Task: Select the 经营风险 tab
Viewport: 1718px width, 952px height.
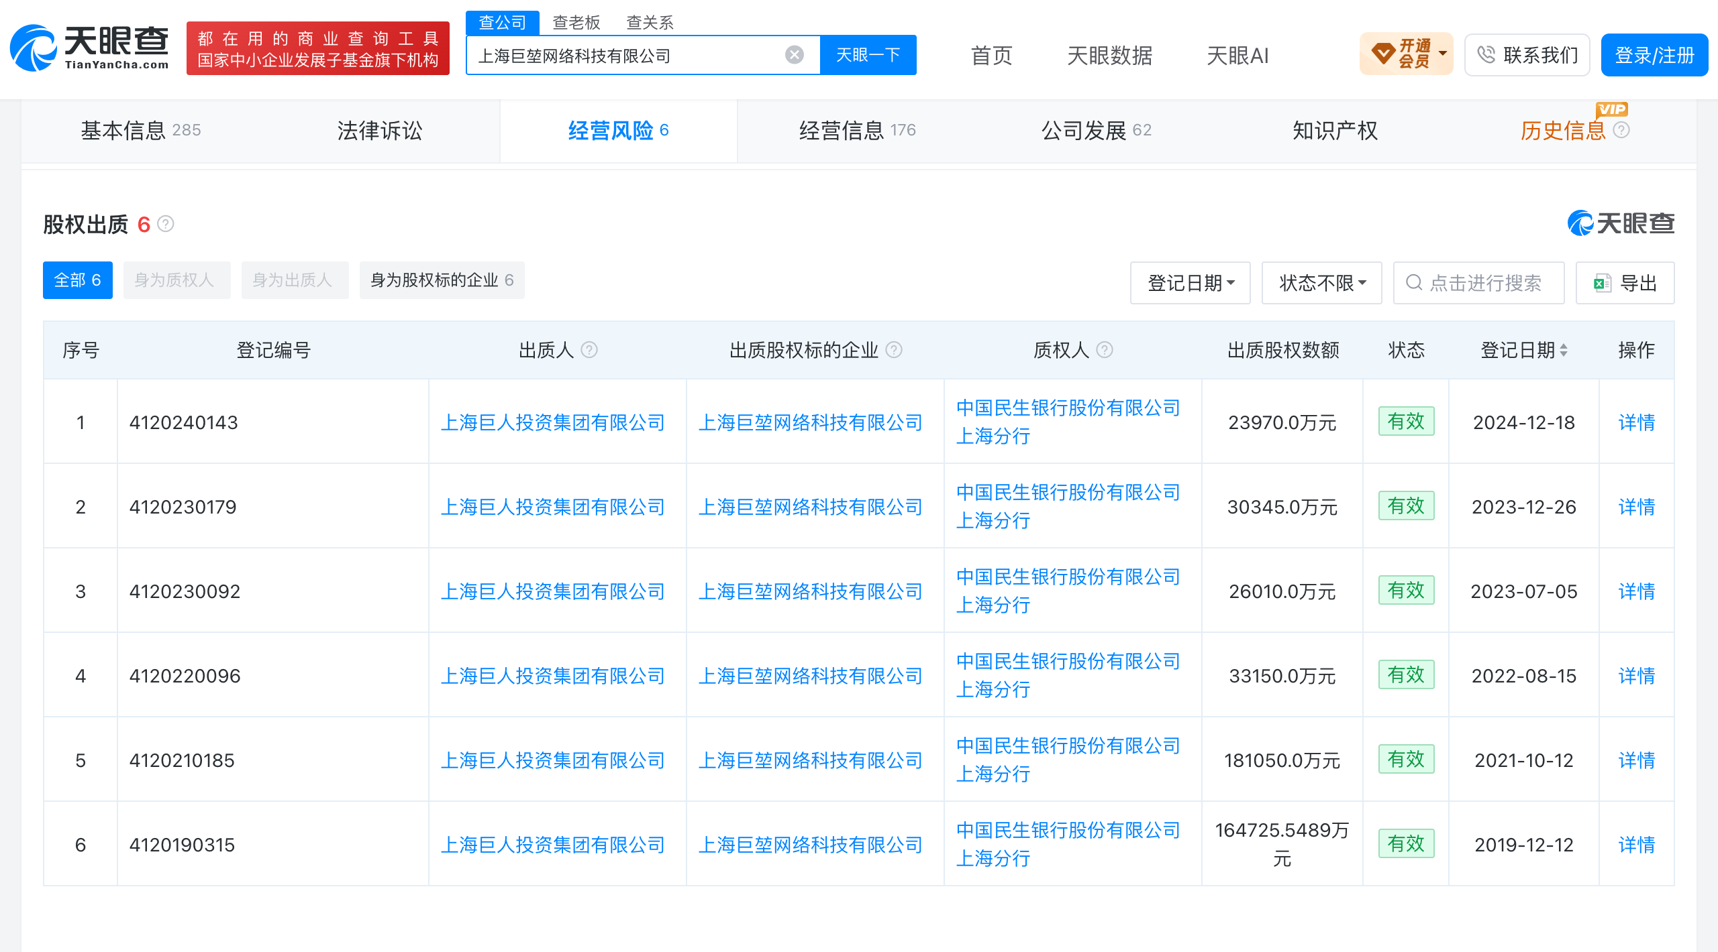Action: tap(619, 130)
